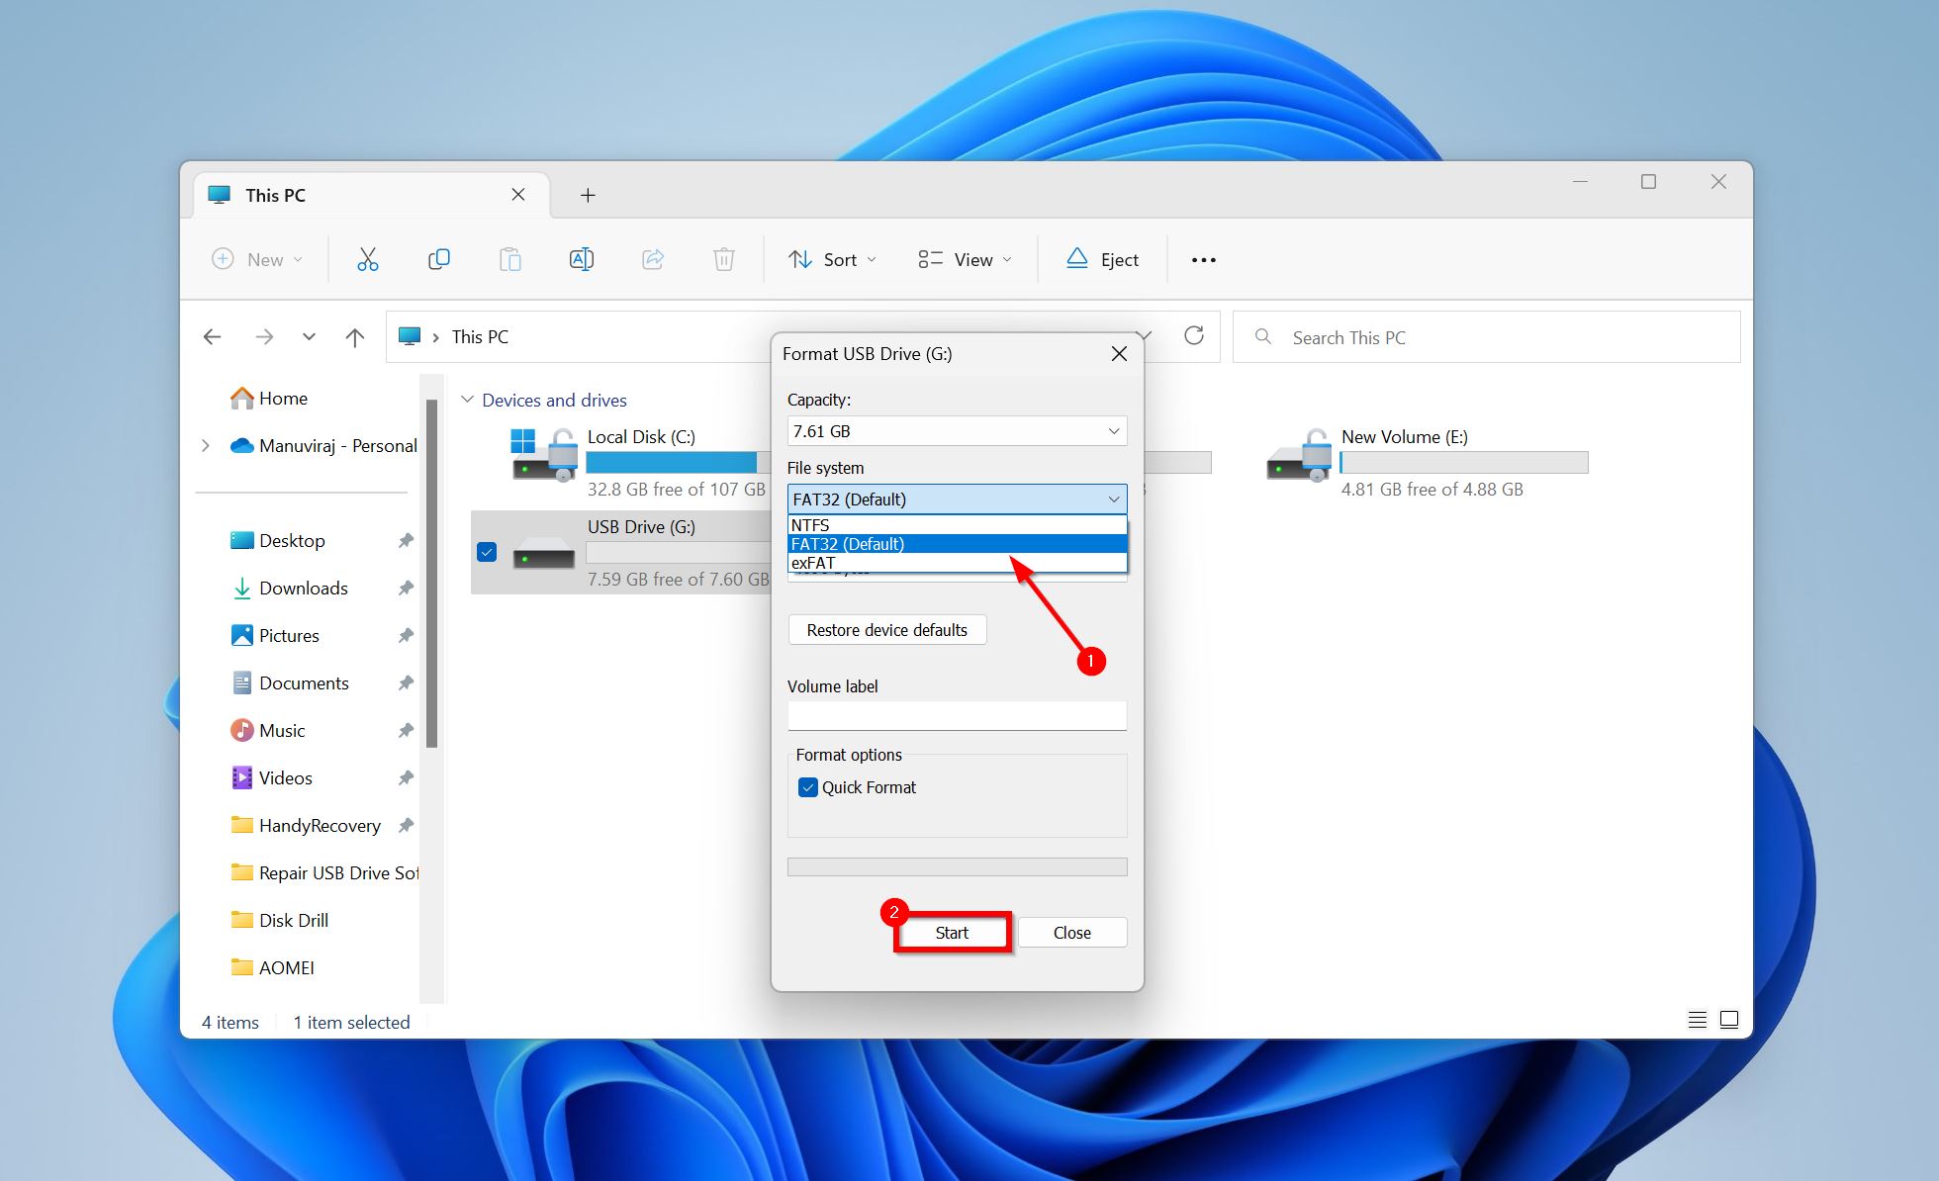Open the three-dots See more menu
This screenshot has width=1939, height=1181.
pos(1203,259)
